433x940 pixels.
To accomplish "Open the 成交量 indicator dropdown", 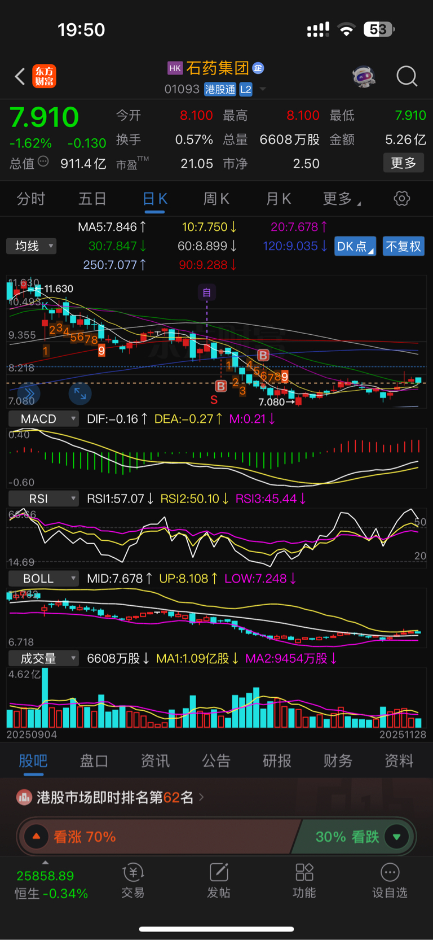I will tap(43, 658).
